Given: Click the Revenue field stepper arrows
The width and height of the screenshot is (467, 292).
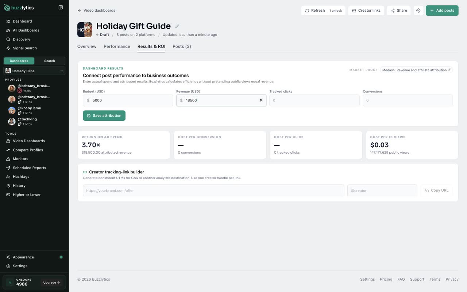Looking at the screenshot, I should click(261, 100).
